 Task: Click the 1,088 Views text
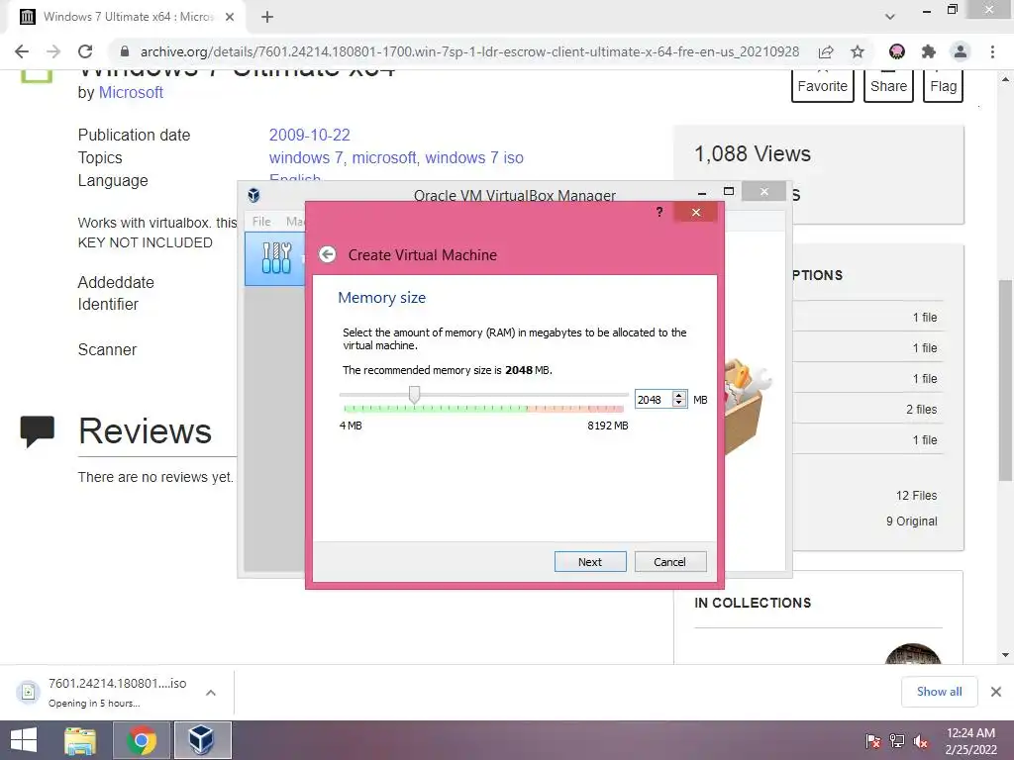pos(753,153)
